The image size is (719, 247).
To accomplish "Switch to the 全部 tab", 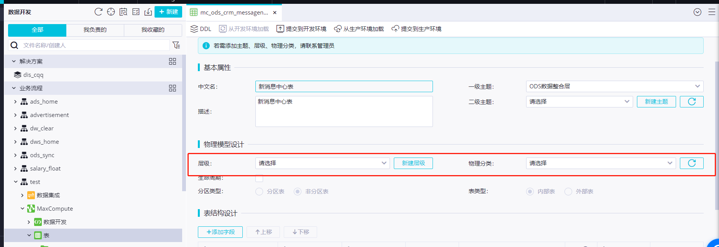I will tap(37, 30).
